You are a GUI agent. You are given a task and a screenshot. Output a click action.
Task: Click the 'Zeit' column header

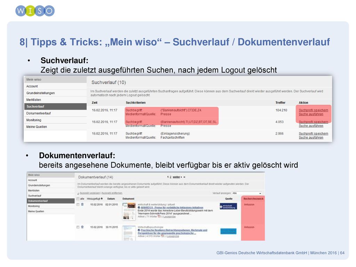(95, 103)
